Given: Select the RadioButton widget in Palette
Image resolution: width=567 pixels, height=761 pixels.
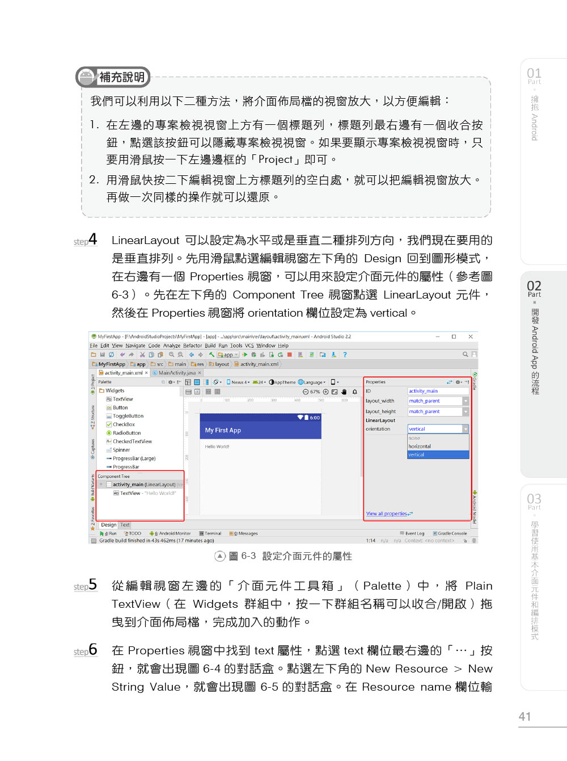Looking at the screenshot, I should pyautogui.click(x=123, y=433).
